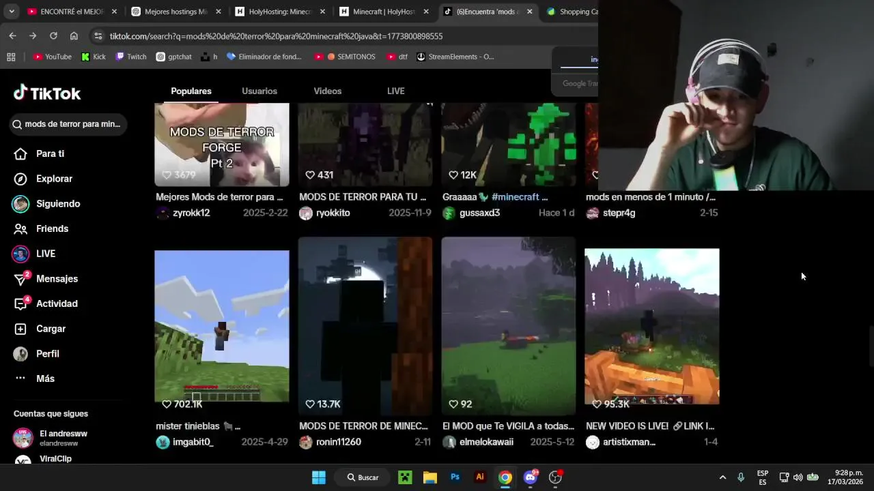Open the dtf bookmark
874x491 pixels.
pyautogui.click(x=398, y=57)
